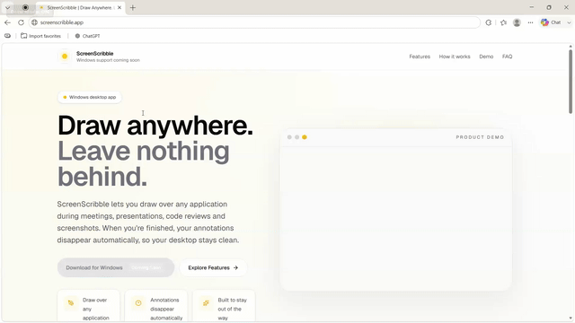Select the ScreenScribble browser tab
Image resolution: width=575 pixels, height=323 pixels.
pos(81,7)
